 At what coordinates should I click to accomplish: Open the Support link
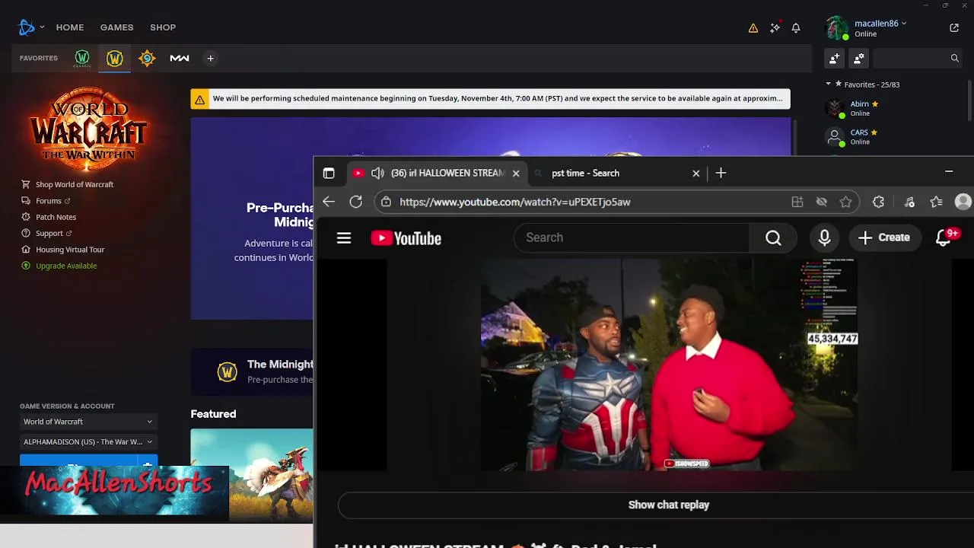[49, 234]
